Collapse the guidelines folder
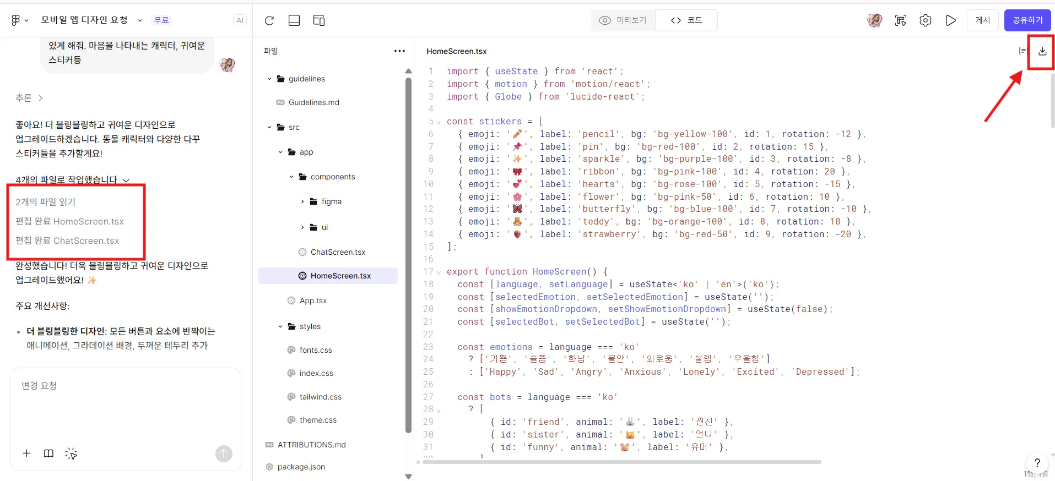Screen dimensions: 1055x481 click(x=269, y=79)
